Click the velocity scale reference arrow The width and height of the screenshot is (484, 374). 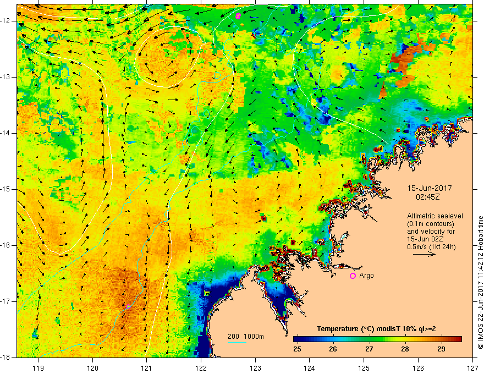pos(424,254)
